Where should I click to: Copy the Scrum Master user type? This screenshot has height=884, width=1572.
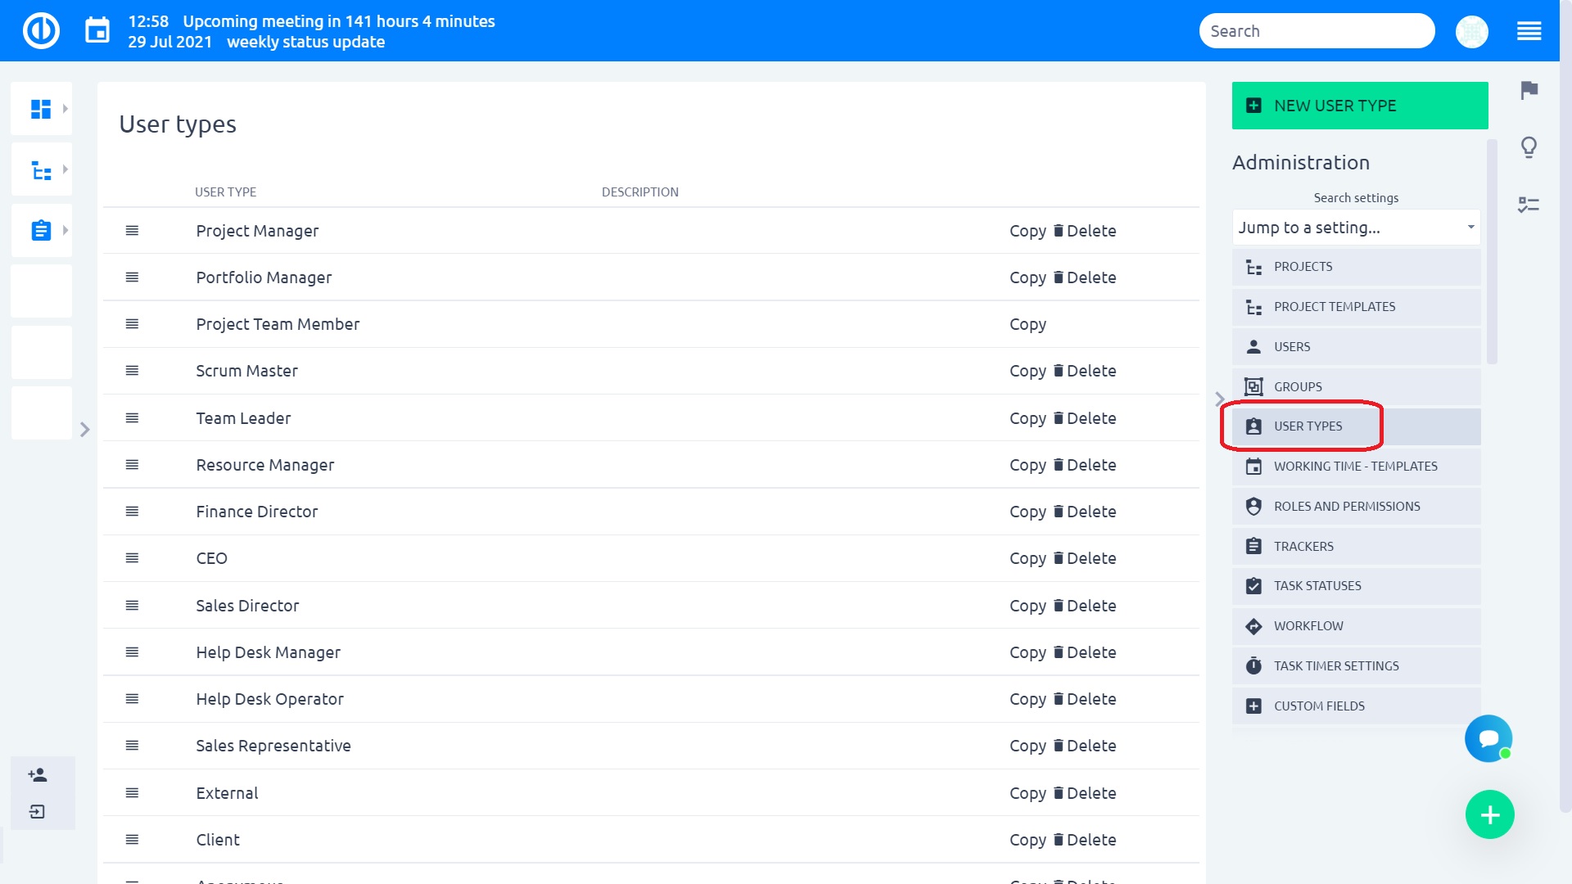click(1028, 371)
